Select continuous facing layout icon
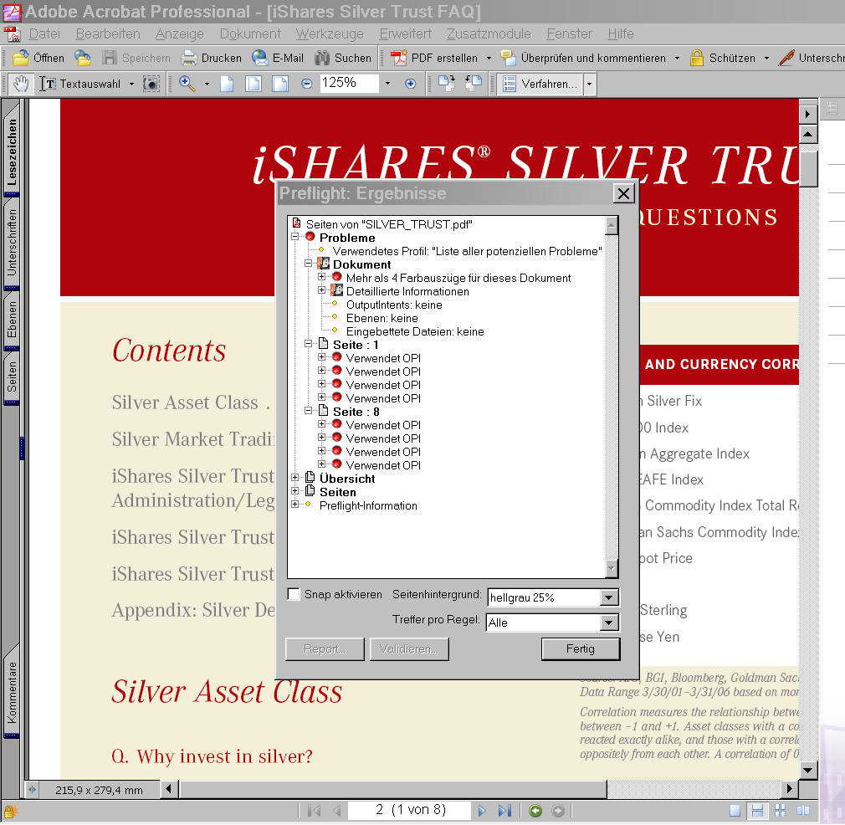The height and width of the screenshot is (825, 845). [x=780, y=811]
